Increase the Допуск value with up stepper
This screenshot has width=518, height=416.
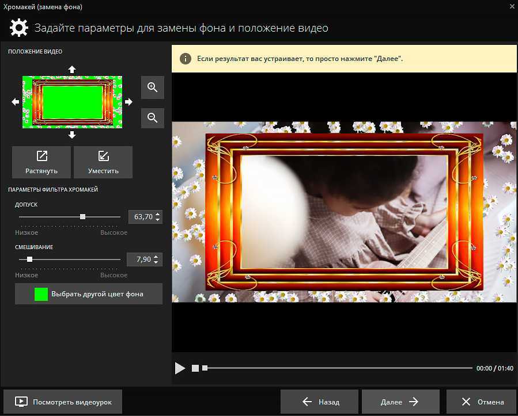click(158, 214)
